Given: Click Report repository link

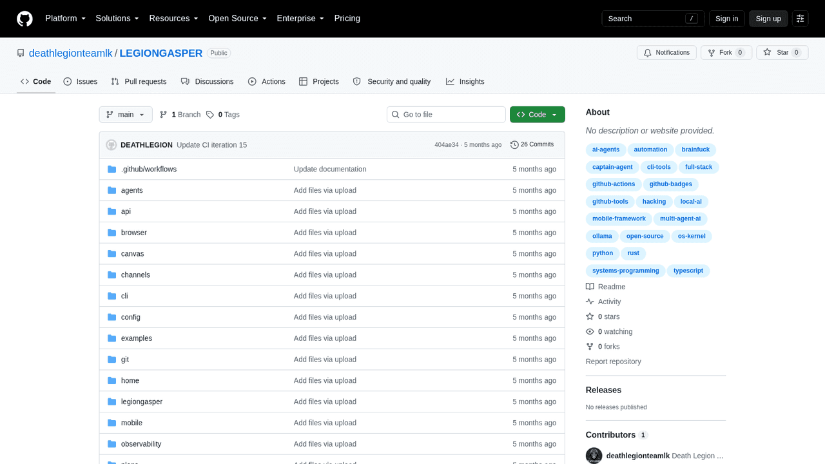Looking at the screenshot, I should [x=614, y=362].
